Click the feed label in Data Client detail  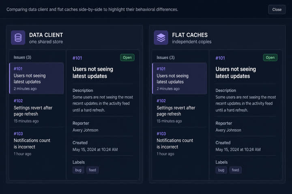click(x=92, y=170)
